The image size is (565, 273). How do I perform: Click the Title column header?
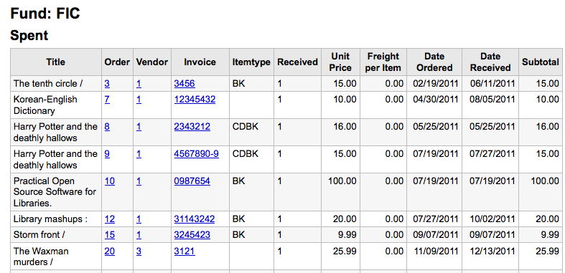(x=56, y=62)
